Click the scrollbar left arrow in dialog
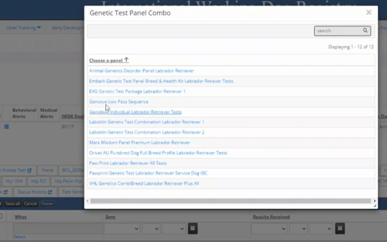Image resolution: width=387 pixels, height=242 pixels. (x=87, y=201)
